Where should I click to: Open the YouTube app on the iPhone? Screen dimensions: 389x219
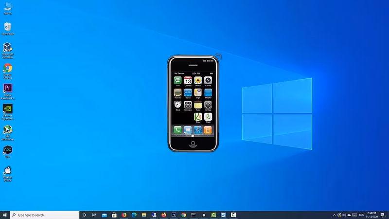pos(177,92)
